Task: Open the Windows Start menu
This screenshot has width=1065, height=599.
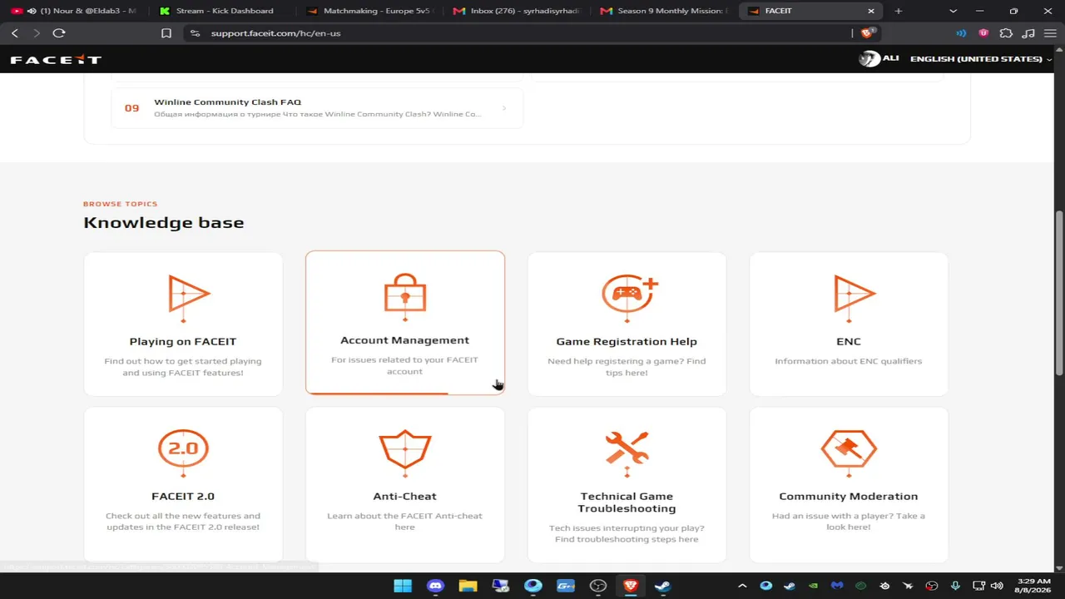Action: click(x=403, y=586)
